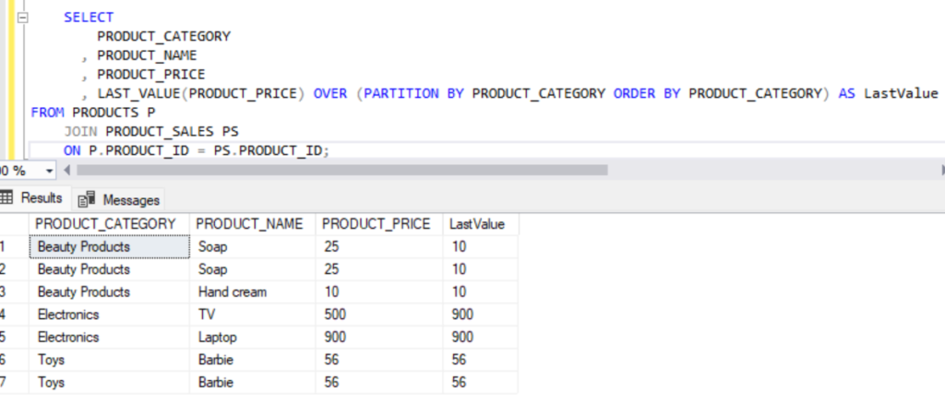Select the Hand cream cell
The height and width of the screenshot is (403, 945).
[233, 292]
